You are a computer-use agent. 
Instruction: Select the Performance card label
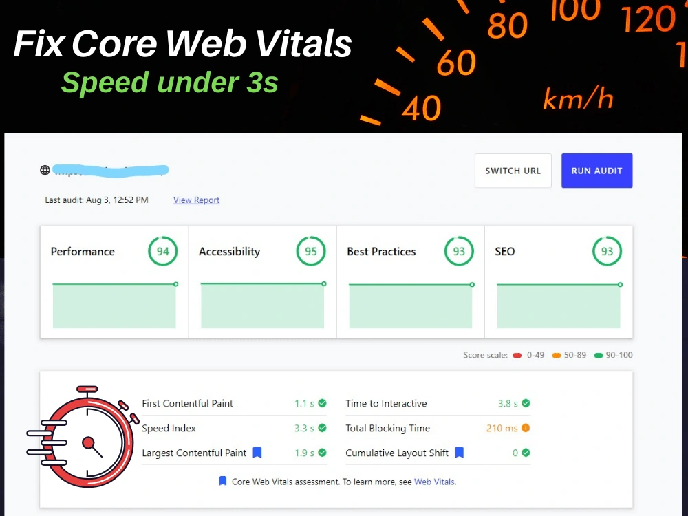click(x=83, y=251)
